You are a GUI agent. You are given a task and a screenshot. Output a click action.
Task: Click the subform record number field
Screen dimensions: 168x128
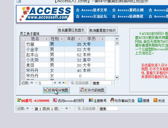pos(45,83)
